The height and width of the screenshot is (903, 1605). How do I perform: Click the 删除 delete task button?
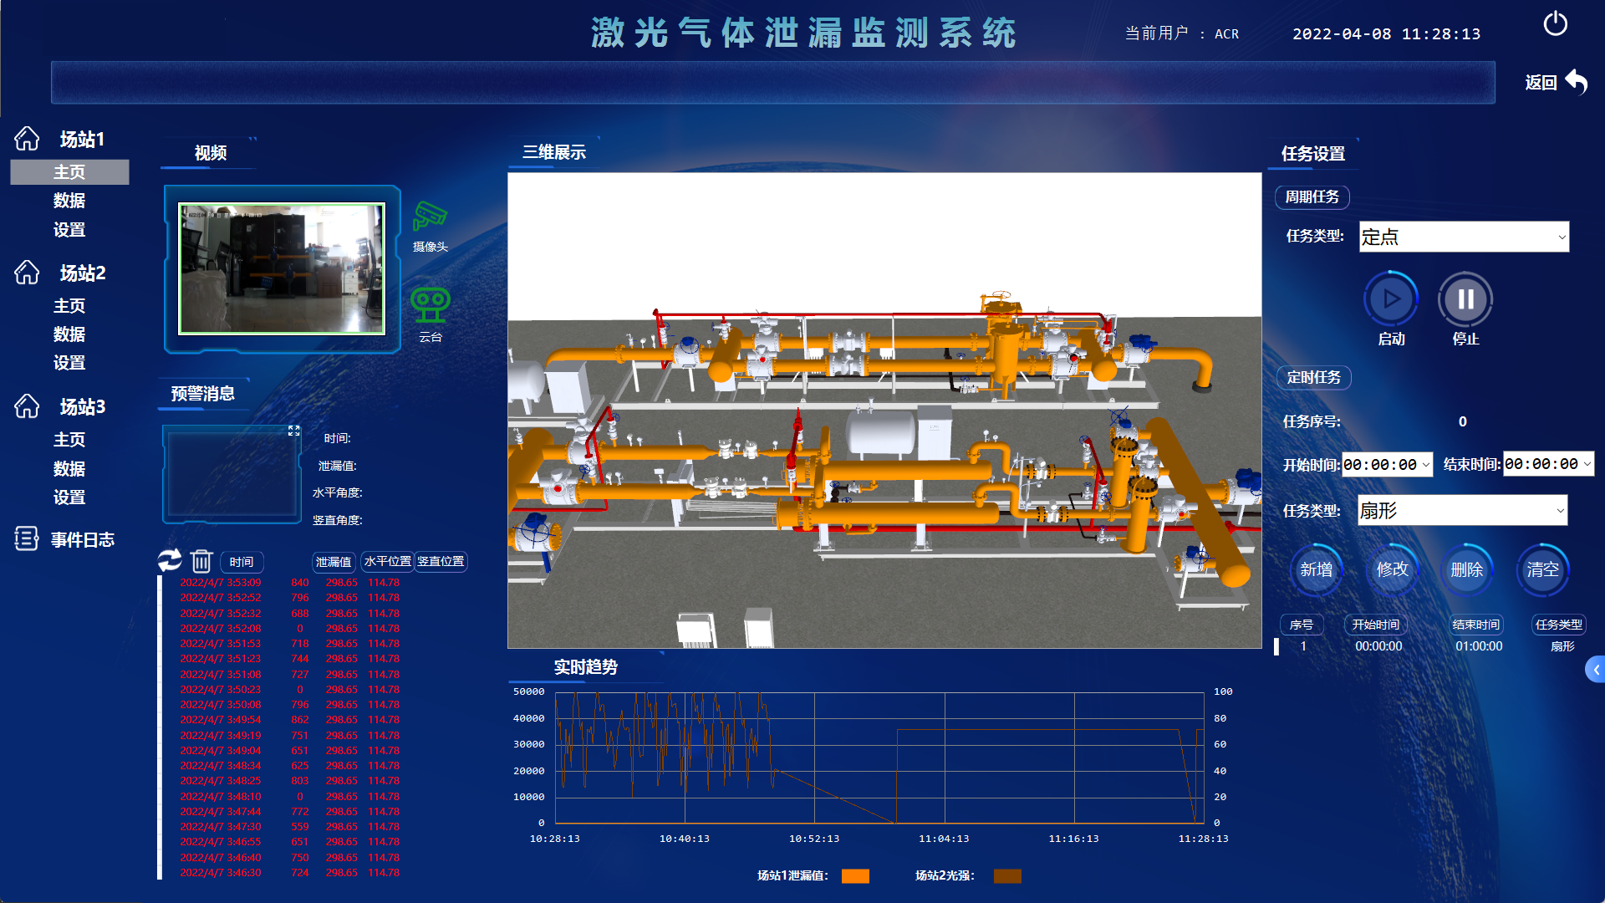(1467, 569)
